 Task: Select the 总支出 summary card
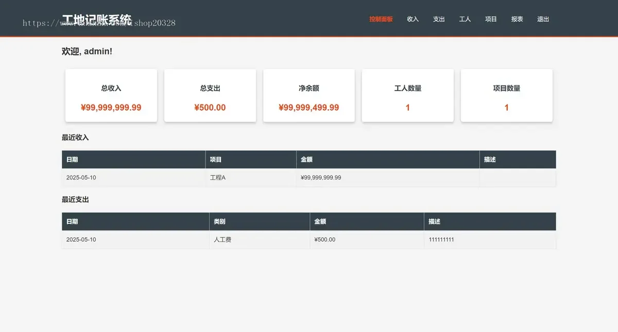(210, 95)
